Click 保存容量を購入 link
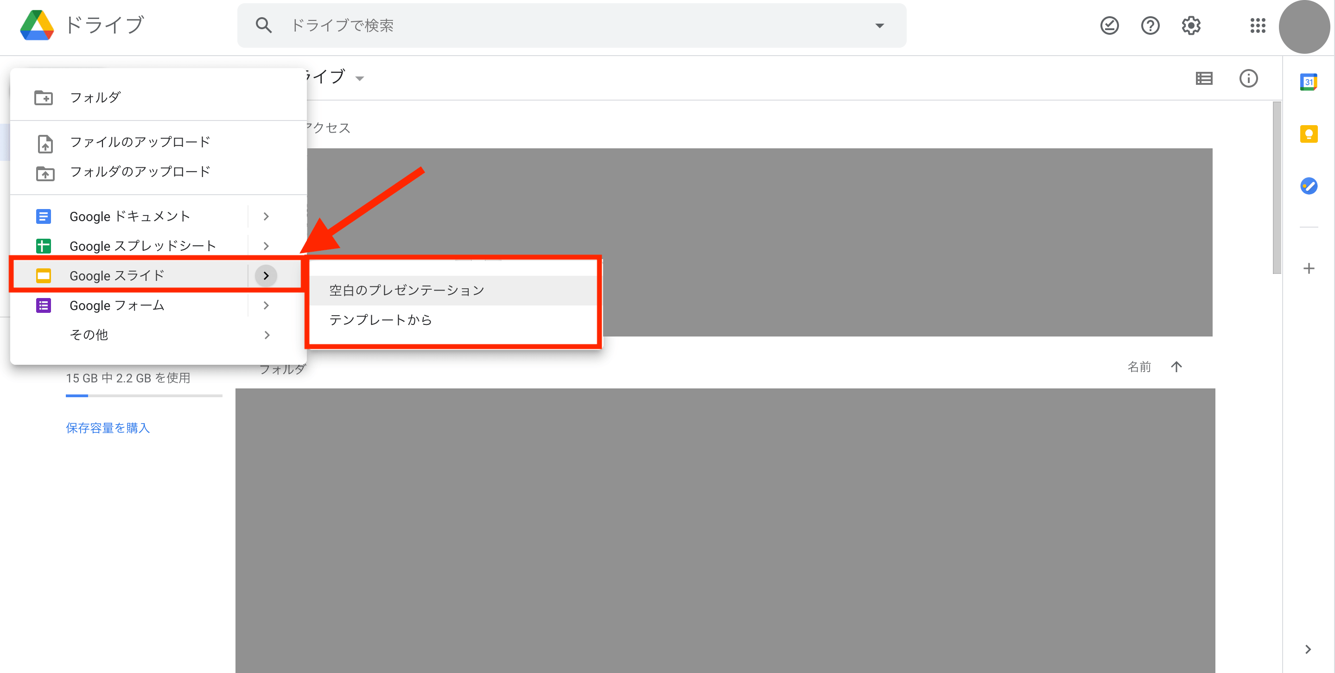1335x673 pixels. (108, 427)
